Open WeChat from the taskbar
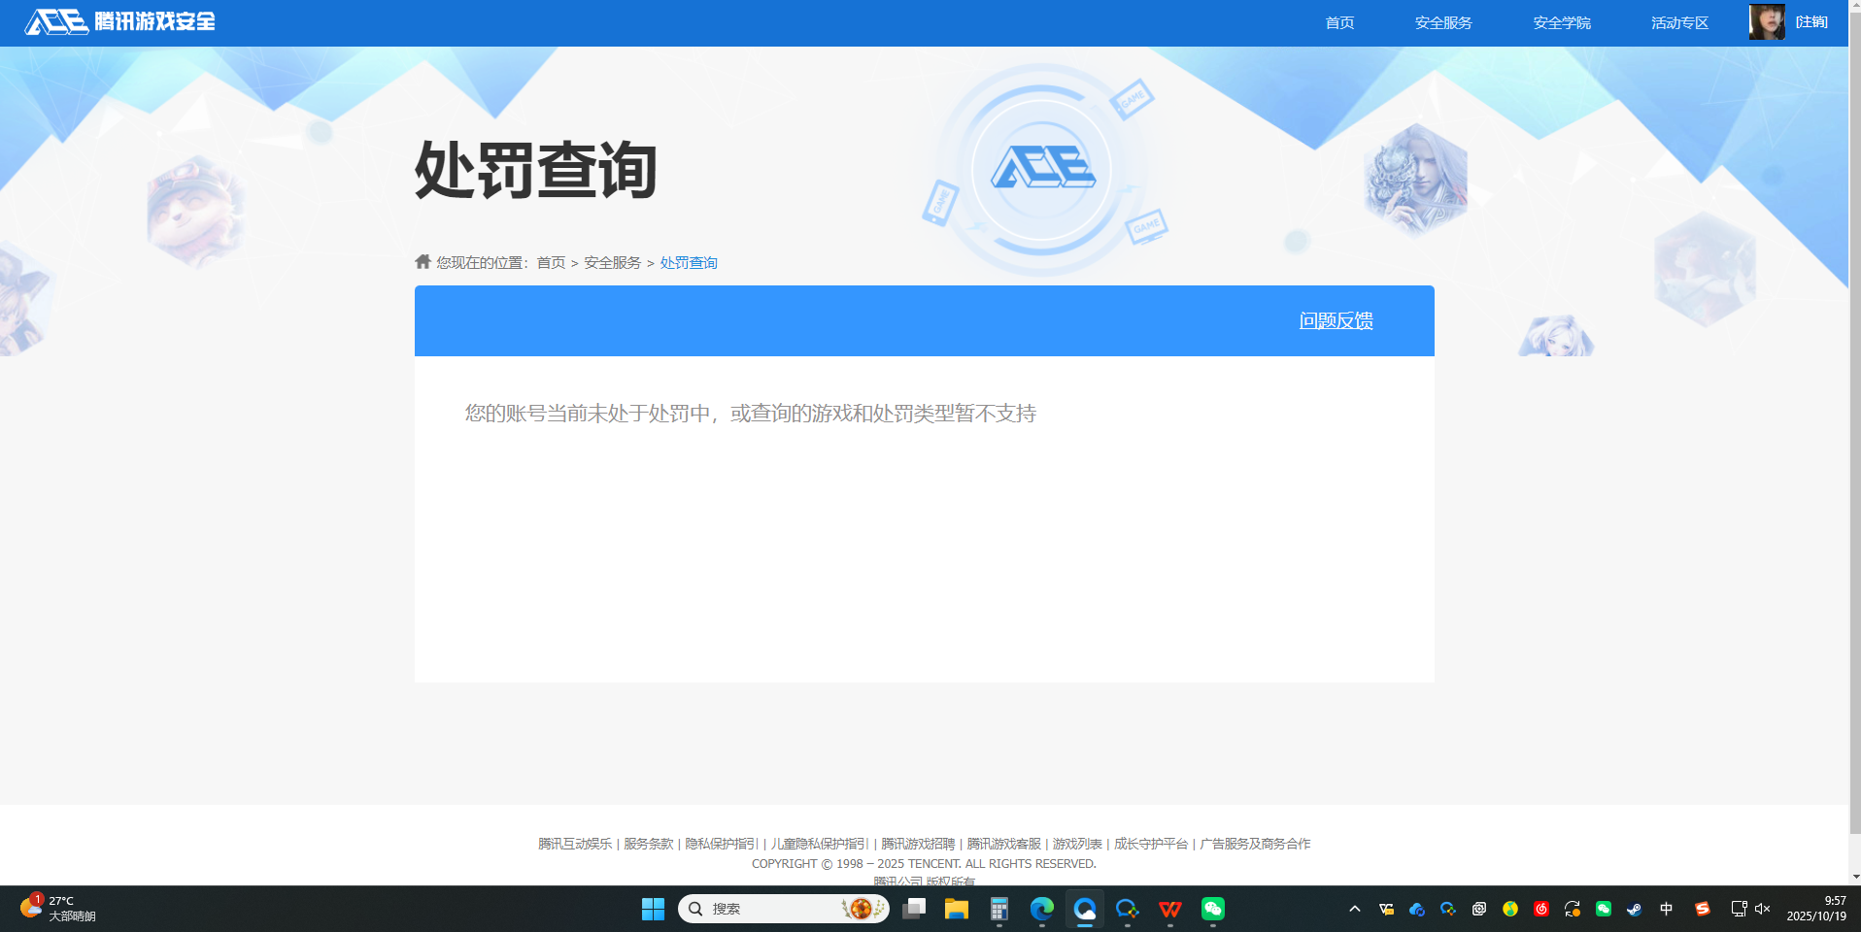This screenshot has height=932, width=1861. (x=1214, y=909)
